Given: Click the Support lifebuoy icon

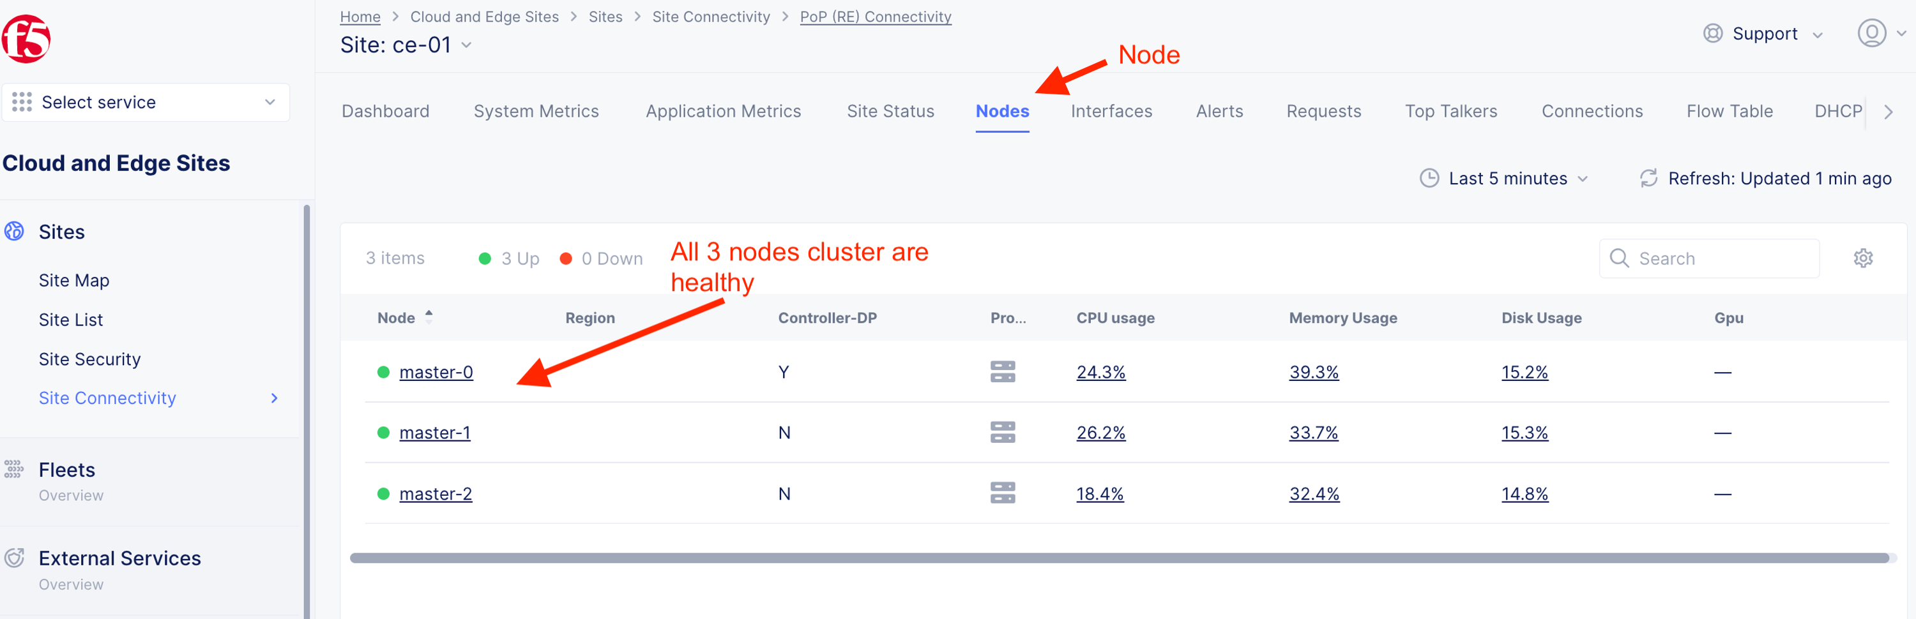Looking at the screenshot, I should [1712, 33].
